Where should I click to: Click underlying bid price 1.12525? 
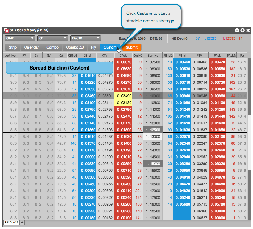pos(209,38)
